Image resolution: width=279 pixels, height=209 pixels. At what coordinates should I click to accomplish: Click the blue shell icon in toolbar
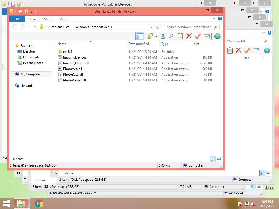[x=217, y=36]
